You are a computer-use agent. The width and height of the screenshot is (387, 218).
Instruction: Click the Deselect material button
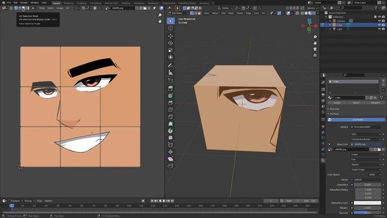(375, 103)
